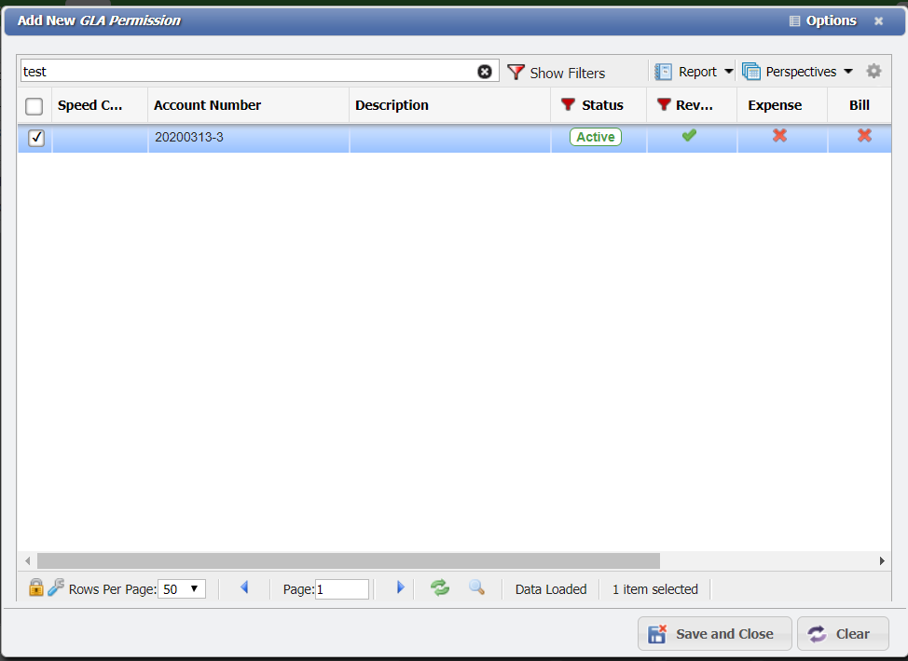This screenshot has height=661, width=908.
Task: Clear the search box using the X icon
Action: [485, 71]
